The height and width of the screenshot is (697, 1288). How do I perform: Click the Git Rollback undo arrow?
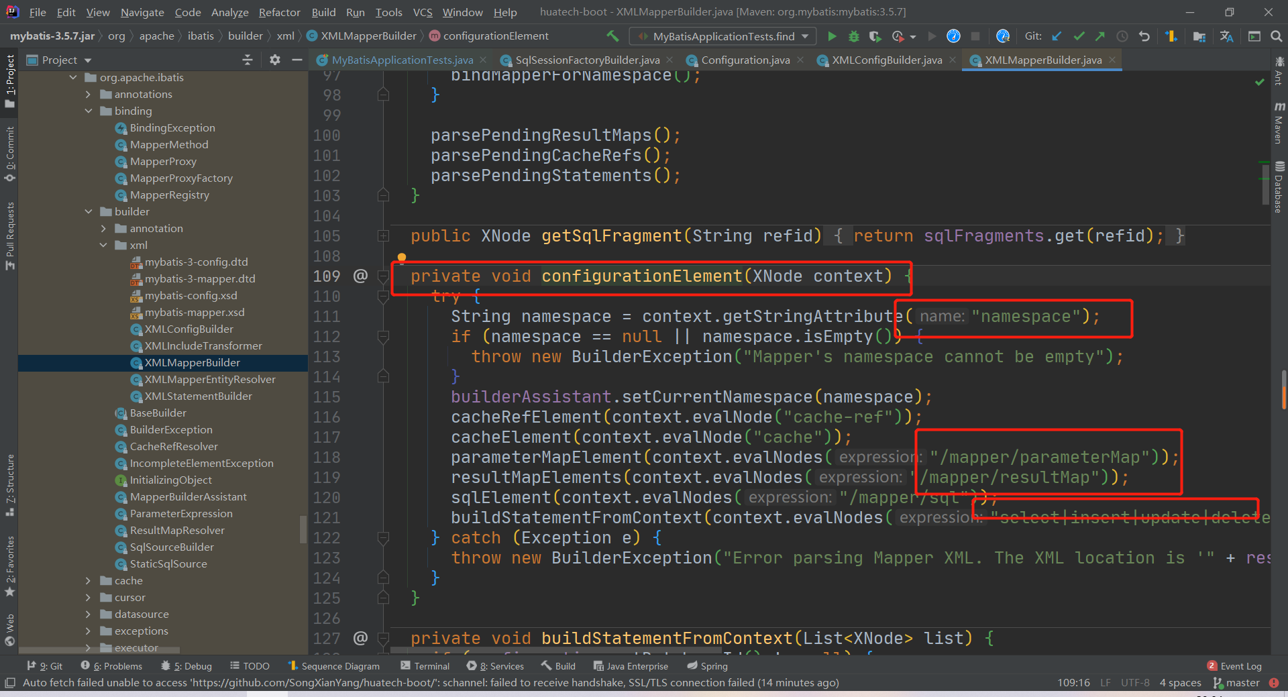click(x=1144, y=36)
